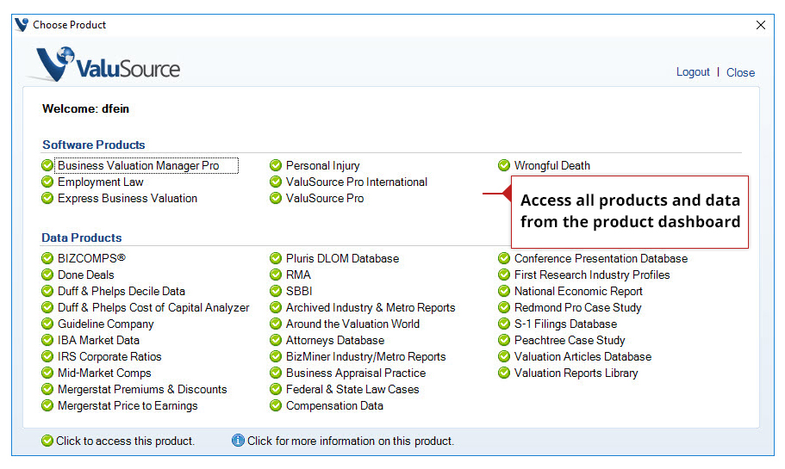Viewport: 785px width, 469px height.
Task: Click the Close link beside Logout
Action: tap(740, 72)
